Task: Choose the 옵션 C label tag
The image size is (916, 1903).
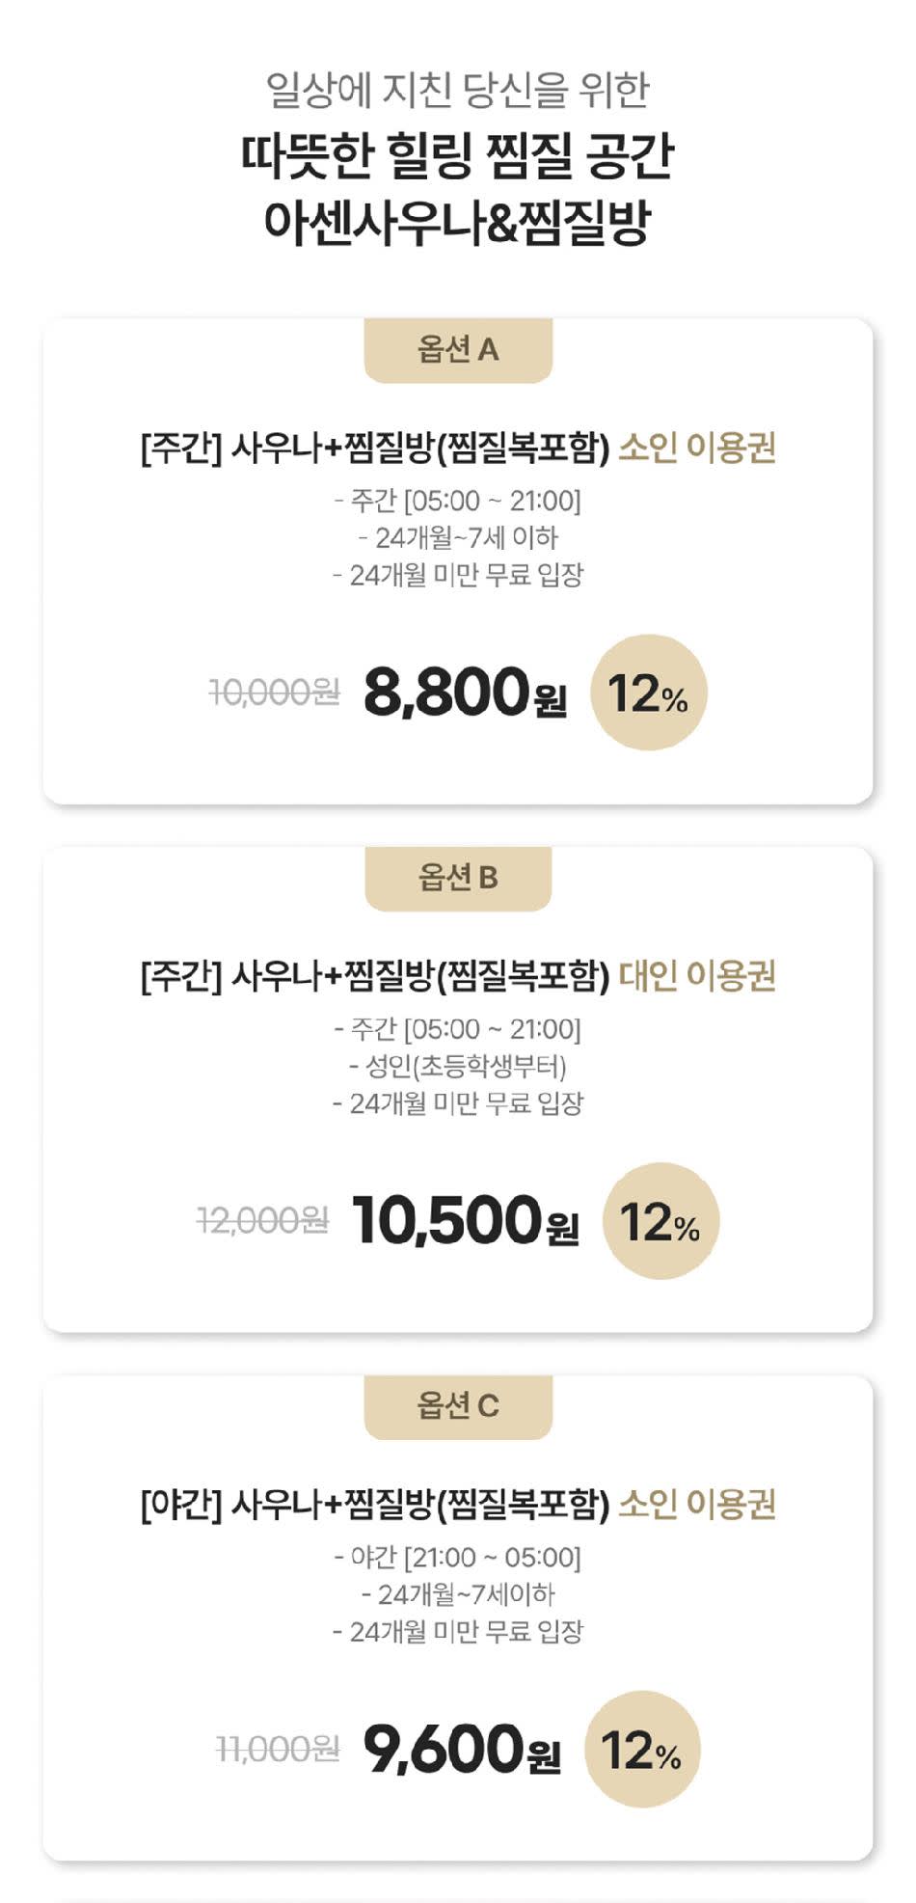Action: click(458, 1406)
